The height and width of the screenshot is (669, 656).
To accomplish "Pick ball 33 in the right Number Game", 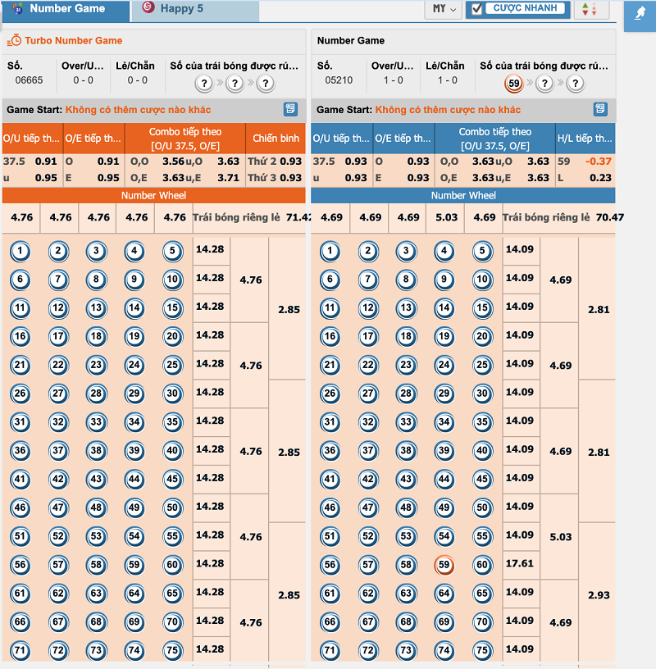I will [x=406, y=423].
